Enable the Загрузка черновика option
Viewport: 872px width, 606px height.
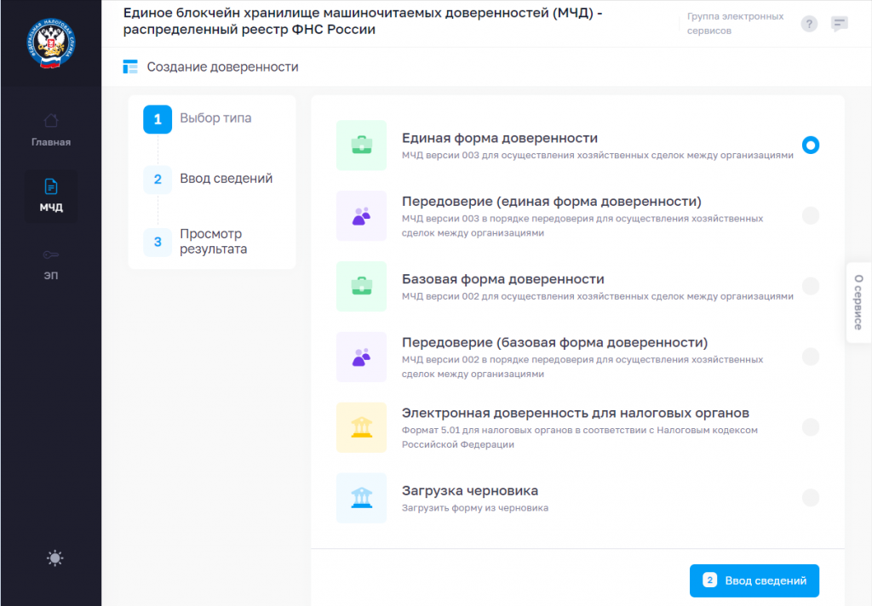810,500
